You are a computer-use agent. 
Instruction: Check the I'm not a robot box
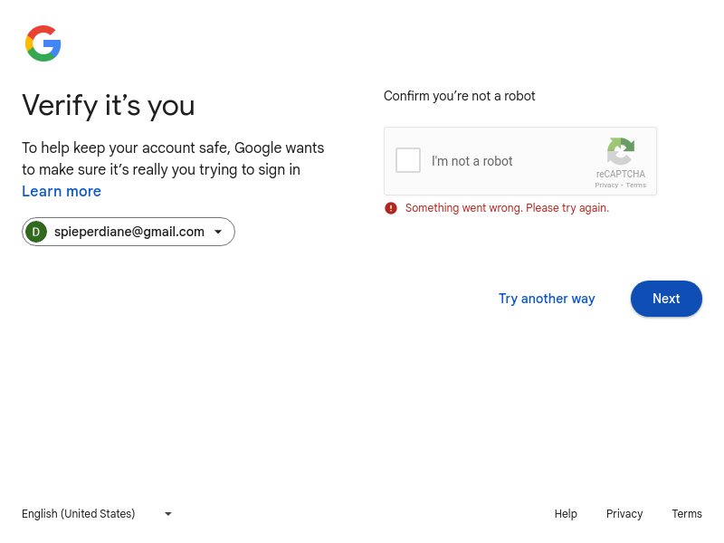coord(408,160)
